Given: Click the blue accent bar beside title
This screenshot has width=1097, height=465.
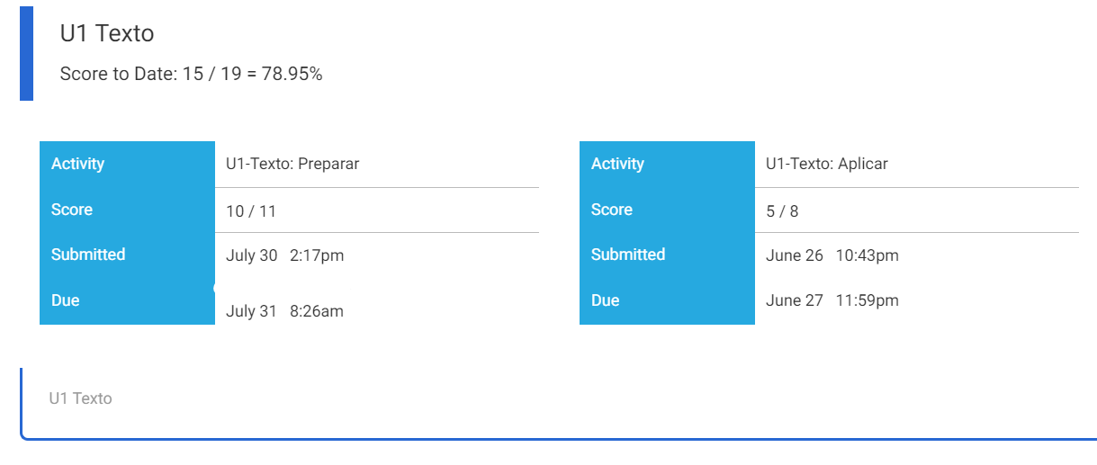Looking at the screenshot, I should 26,53.
